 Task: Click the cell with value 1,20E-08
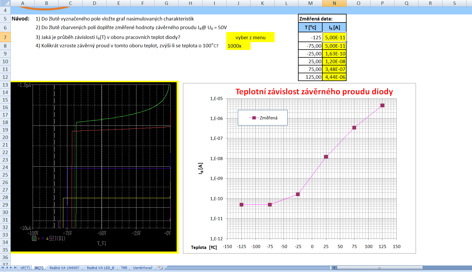[334, 61]
